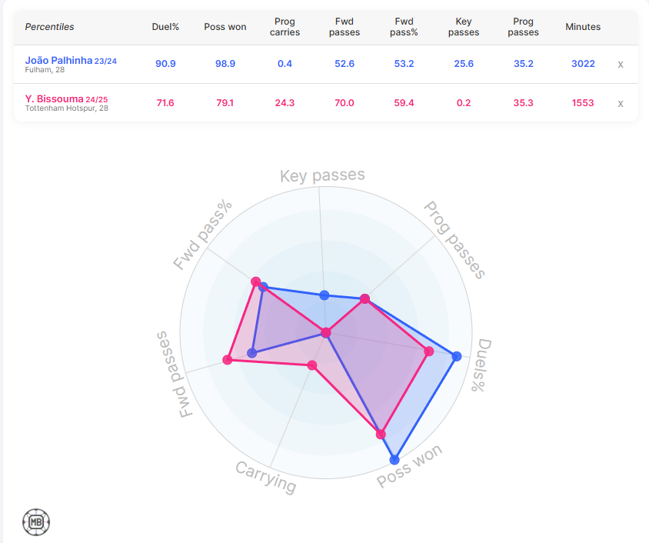The width and height of the screenshot is (649, 543).
Task: Click Palhinha's blue Key passes radar point
Action: (324, 295)
